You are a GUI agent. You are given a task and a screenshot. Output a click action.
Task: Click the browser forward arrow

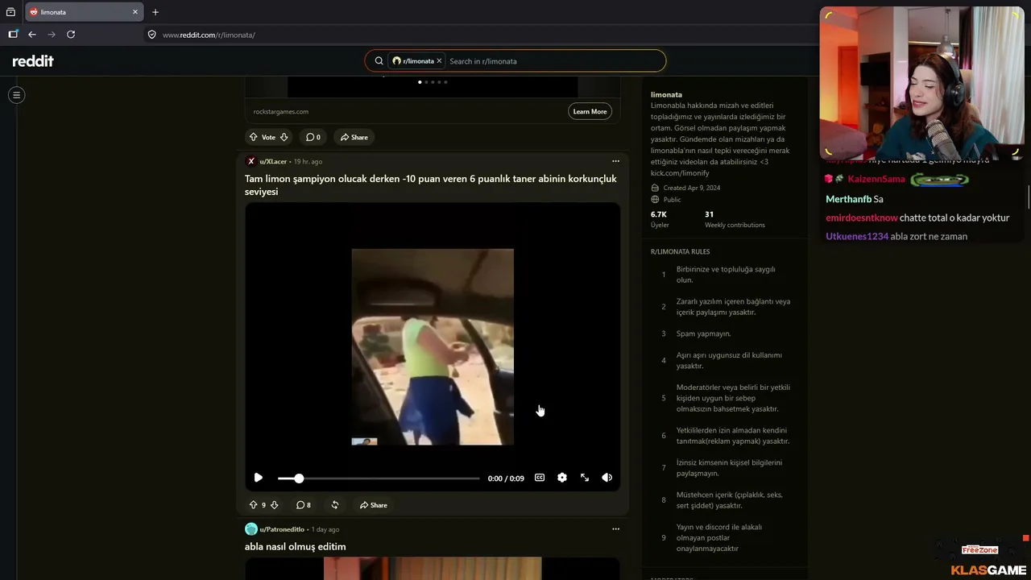[52, 35]
